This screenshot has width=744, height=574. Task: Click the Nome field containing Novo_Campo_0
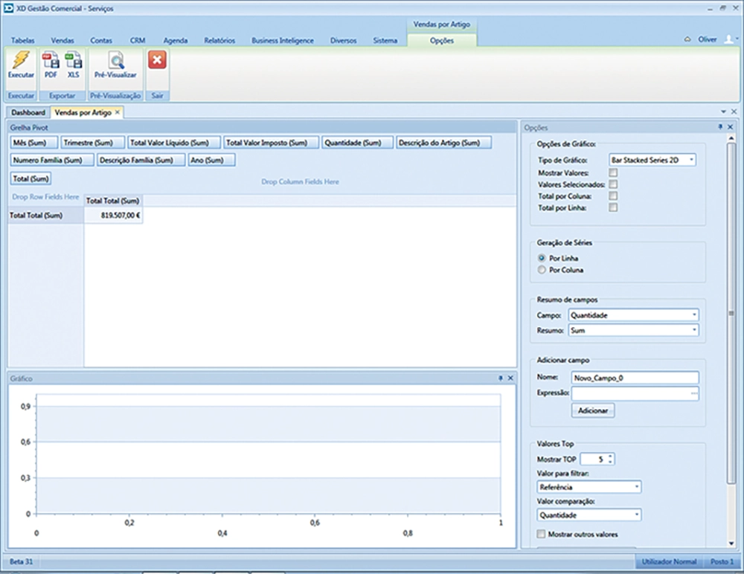(635, 378)
